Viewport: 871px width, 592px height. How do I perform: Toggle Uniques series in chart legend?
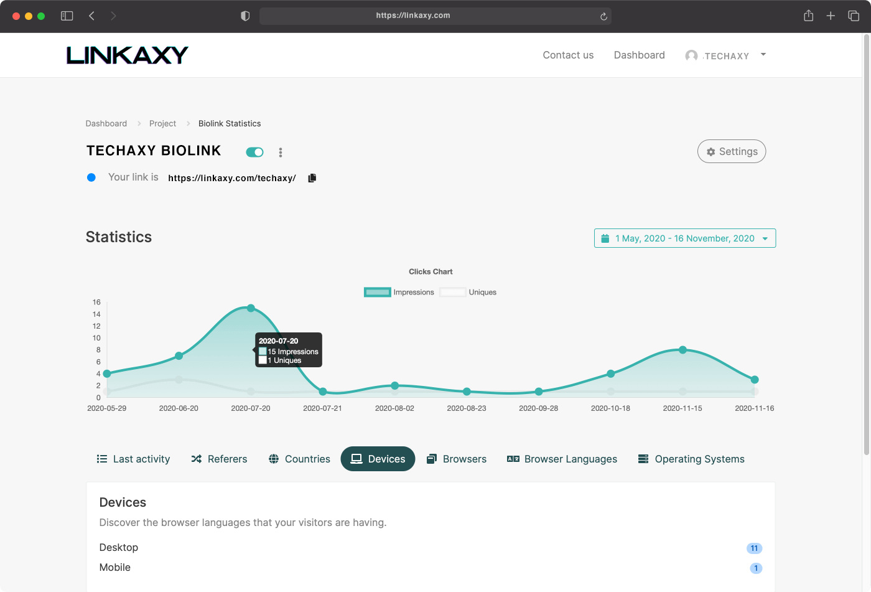468,292
